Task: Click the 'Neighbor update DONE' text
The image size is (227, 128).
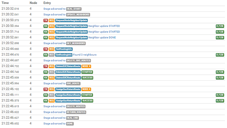Action: pyautogui.click(x=102, y=38)
